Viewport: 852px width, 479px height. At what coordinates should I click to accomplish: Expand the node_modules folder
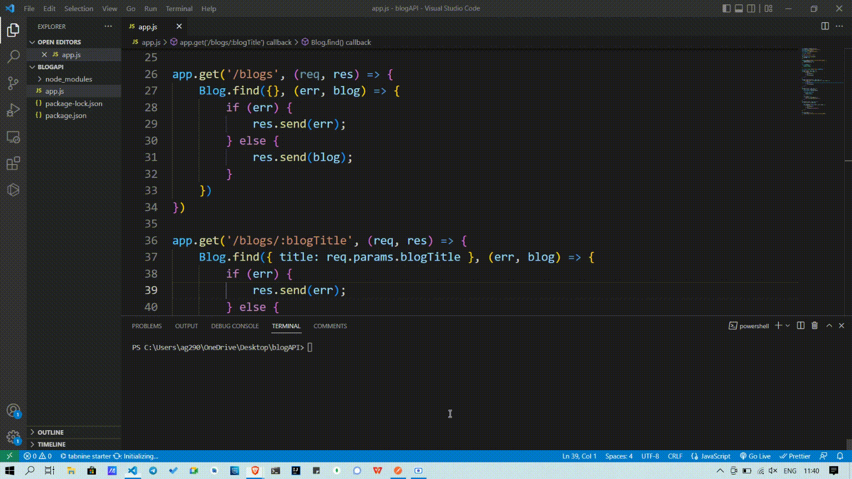[x=68, y=79]
